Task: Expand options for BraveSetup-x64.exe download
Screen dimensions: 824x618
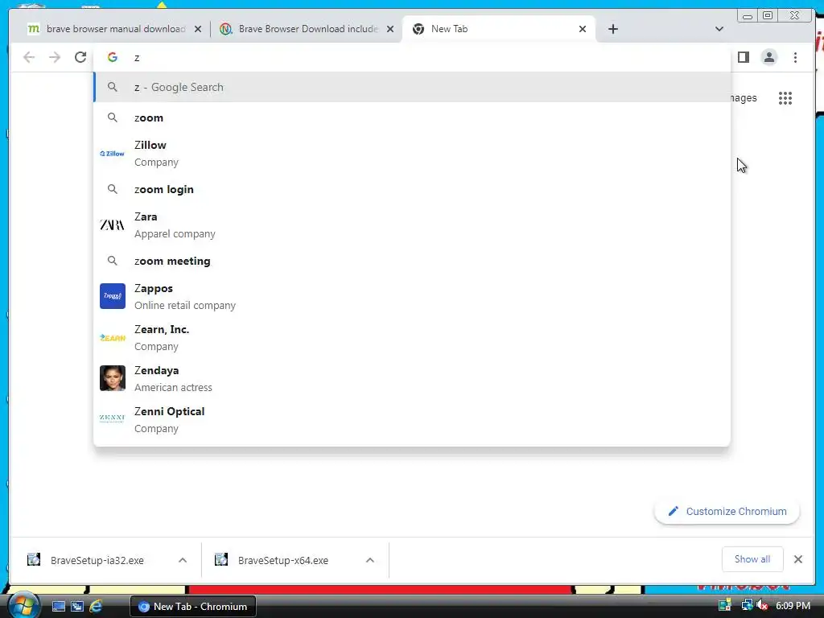Action: point(370,560)
